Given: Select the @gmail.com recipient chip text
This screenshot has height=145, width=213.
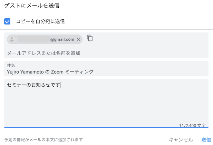Looking at the screenshot, I should (62, 39).
